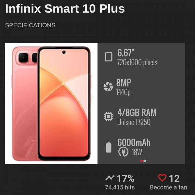Click the chipset processor icon

pos(109,117)
